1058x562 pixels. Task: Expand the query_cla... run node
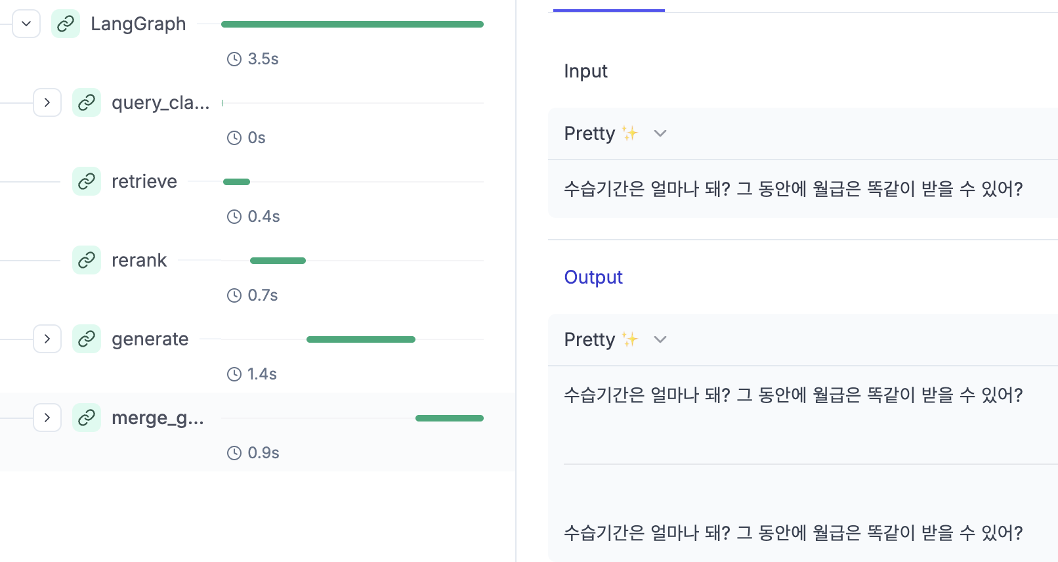pos(47,102)
